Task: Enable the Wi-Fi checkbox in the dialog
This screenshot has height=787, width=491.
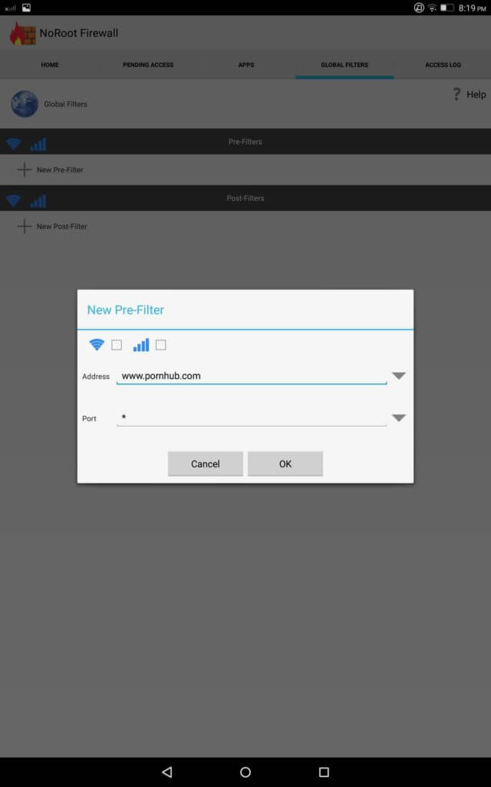Action: pyautogui.click(x=117, y=345)
